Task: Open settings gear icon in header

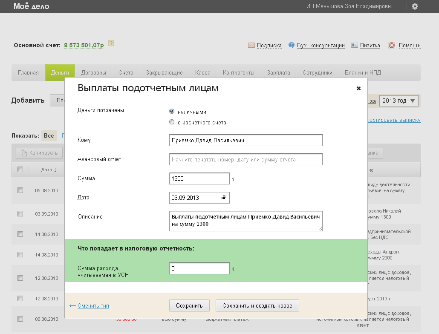Action: pyautogui.click(x=415, y=6)
